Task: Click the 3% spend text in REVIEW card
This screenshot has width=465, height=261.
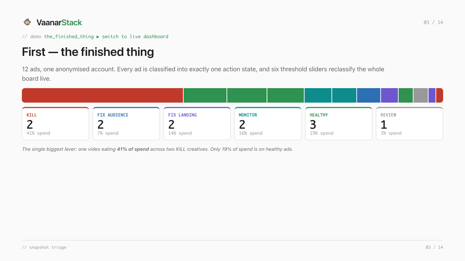Action: tap(391, 133)
